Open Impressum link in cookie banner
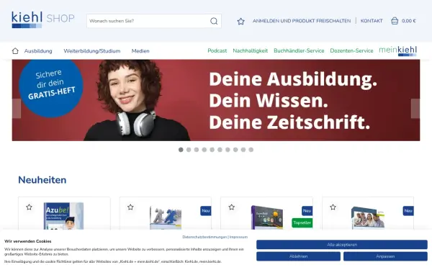The width and height of the screenshot is (432, 270). pos(238,237)
